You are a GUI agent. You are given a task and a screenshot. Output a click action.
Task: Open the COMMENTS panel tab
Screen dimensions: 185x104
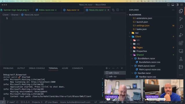pyautogui.click(x=77, y=68)
